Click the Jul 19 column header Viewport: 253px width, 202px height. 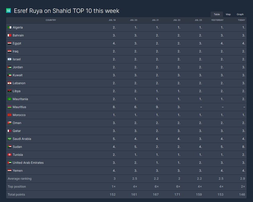click(112, 20)
